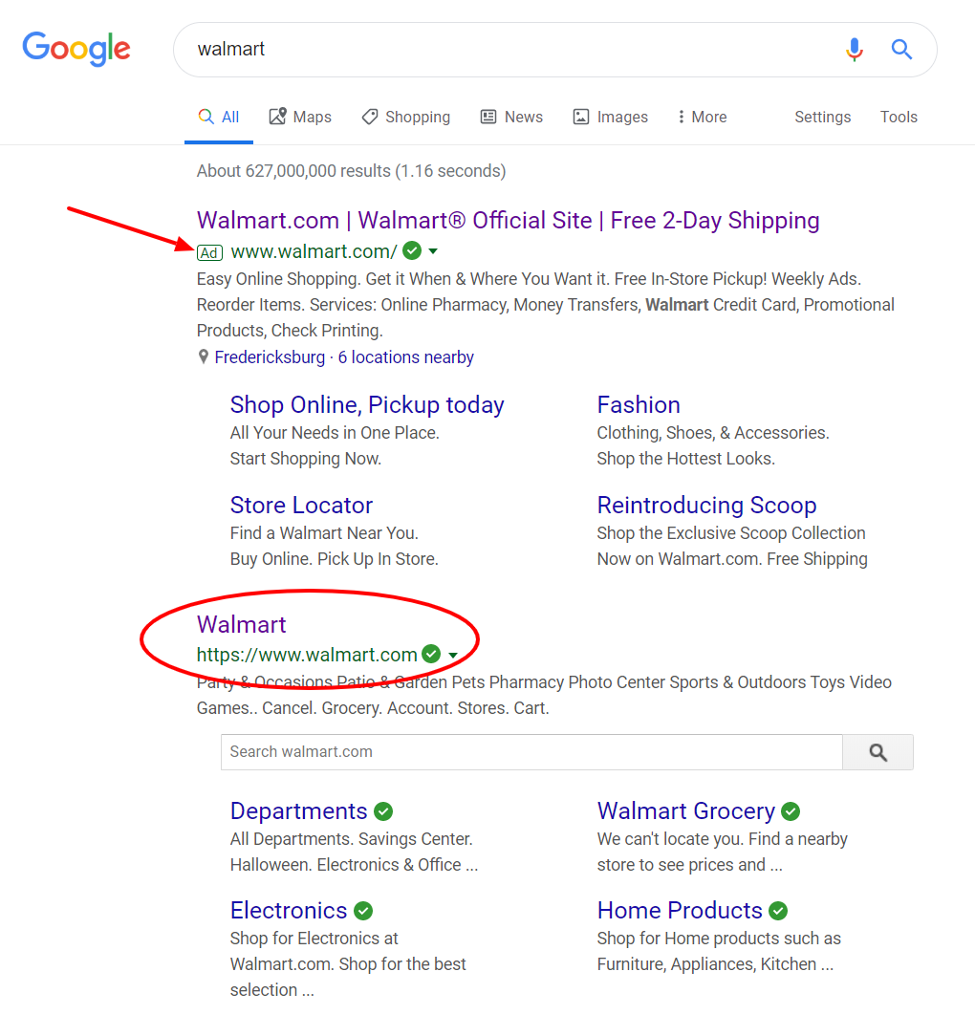The image size is (975, 1015).
Task: Open the More search options menu
Action: tap(702, 118)
